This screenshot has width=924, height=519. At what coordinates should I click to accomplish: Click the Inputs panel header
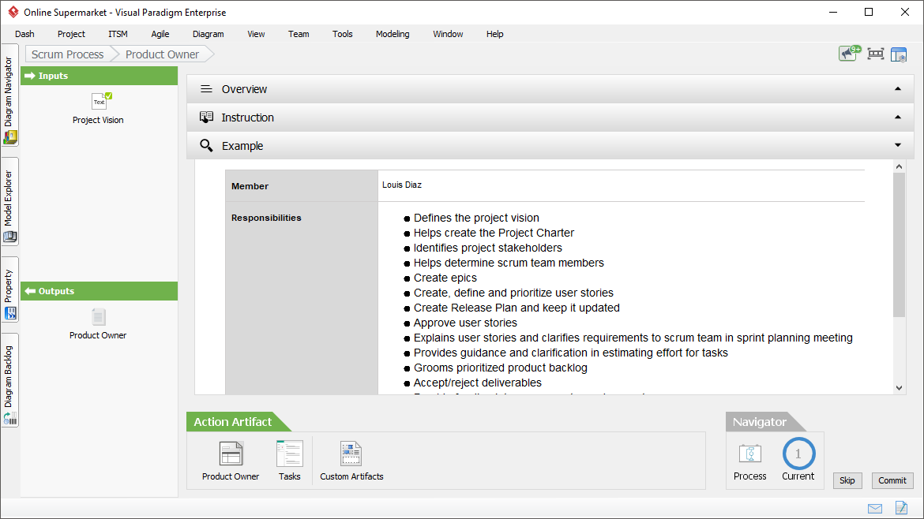click(x=99, y=76)
